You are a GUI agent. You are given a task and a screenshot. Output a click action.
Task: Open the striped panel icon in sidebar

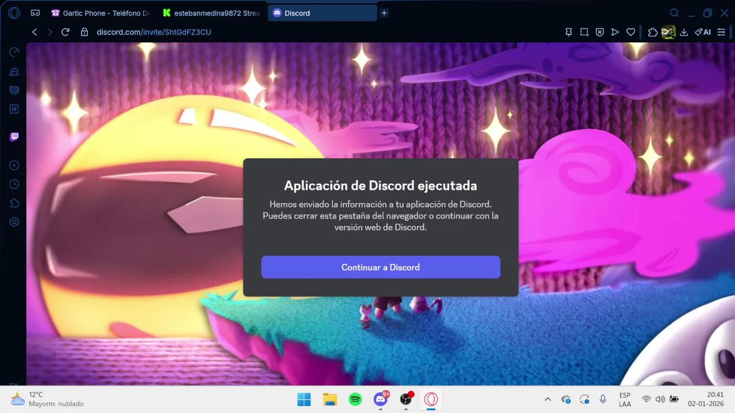[14, 90]
